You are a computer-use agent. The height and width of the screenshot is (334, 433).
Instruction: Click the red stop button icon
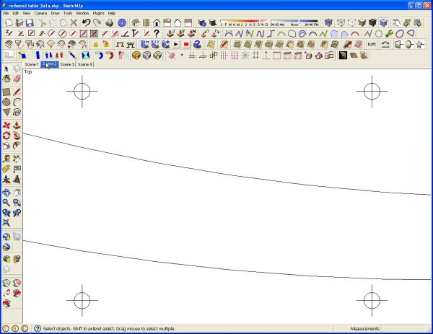pyautogui.click(x=186, y=45)
